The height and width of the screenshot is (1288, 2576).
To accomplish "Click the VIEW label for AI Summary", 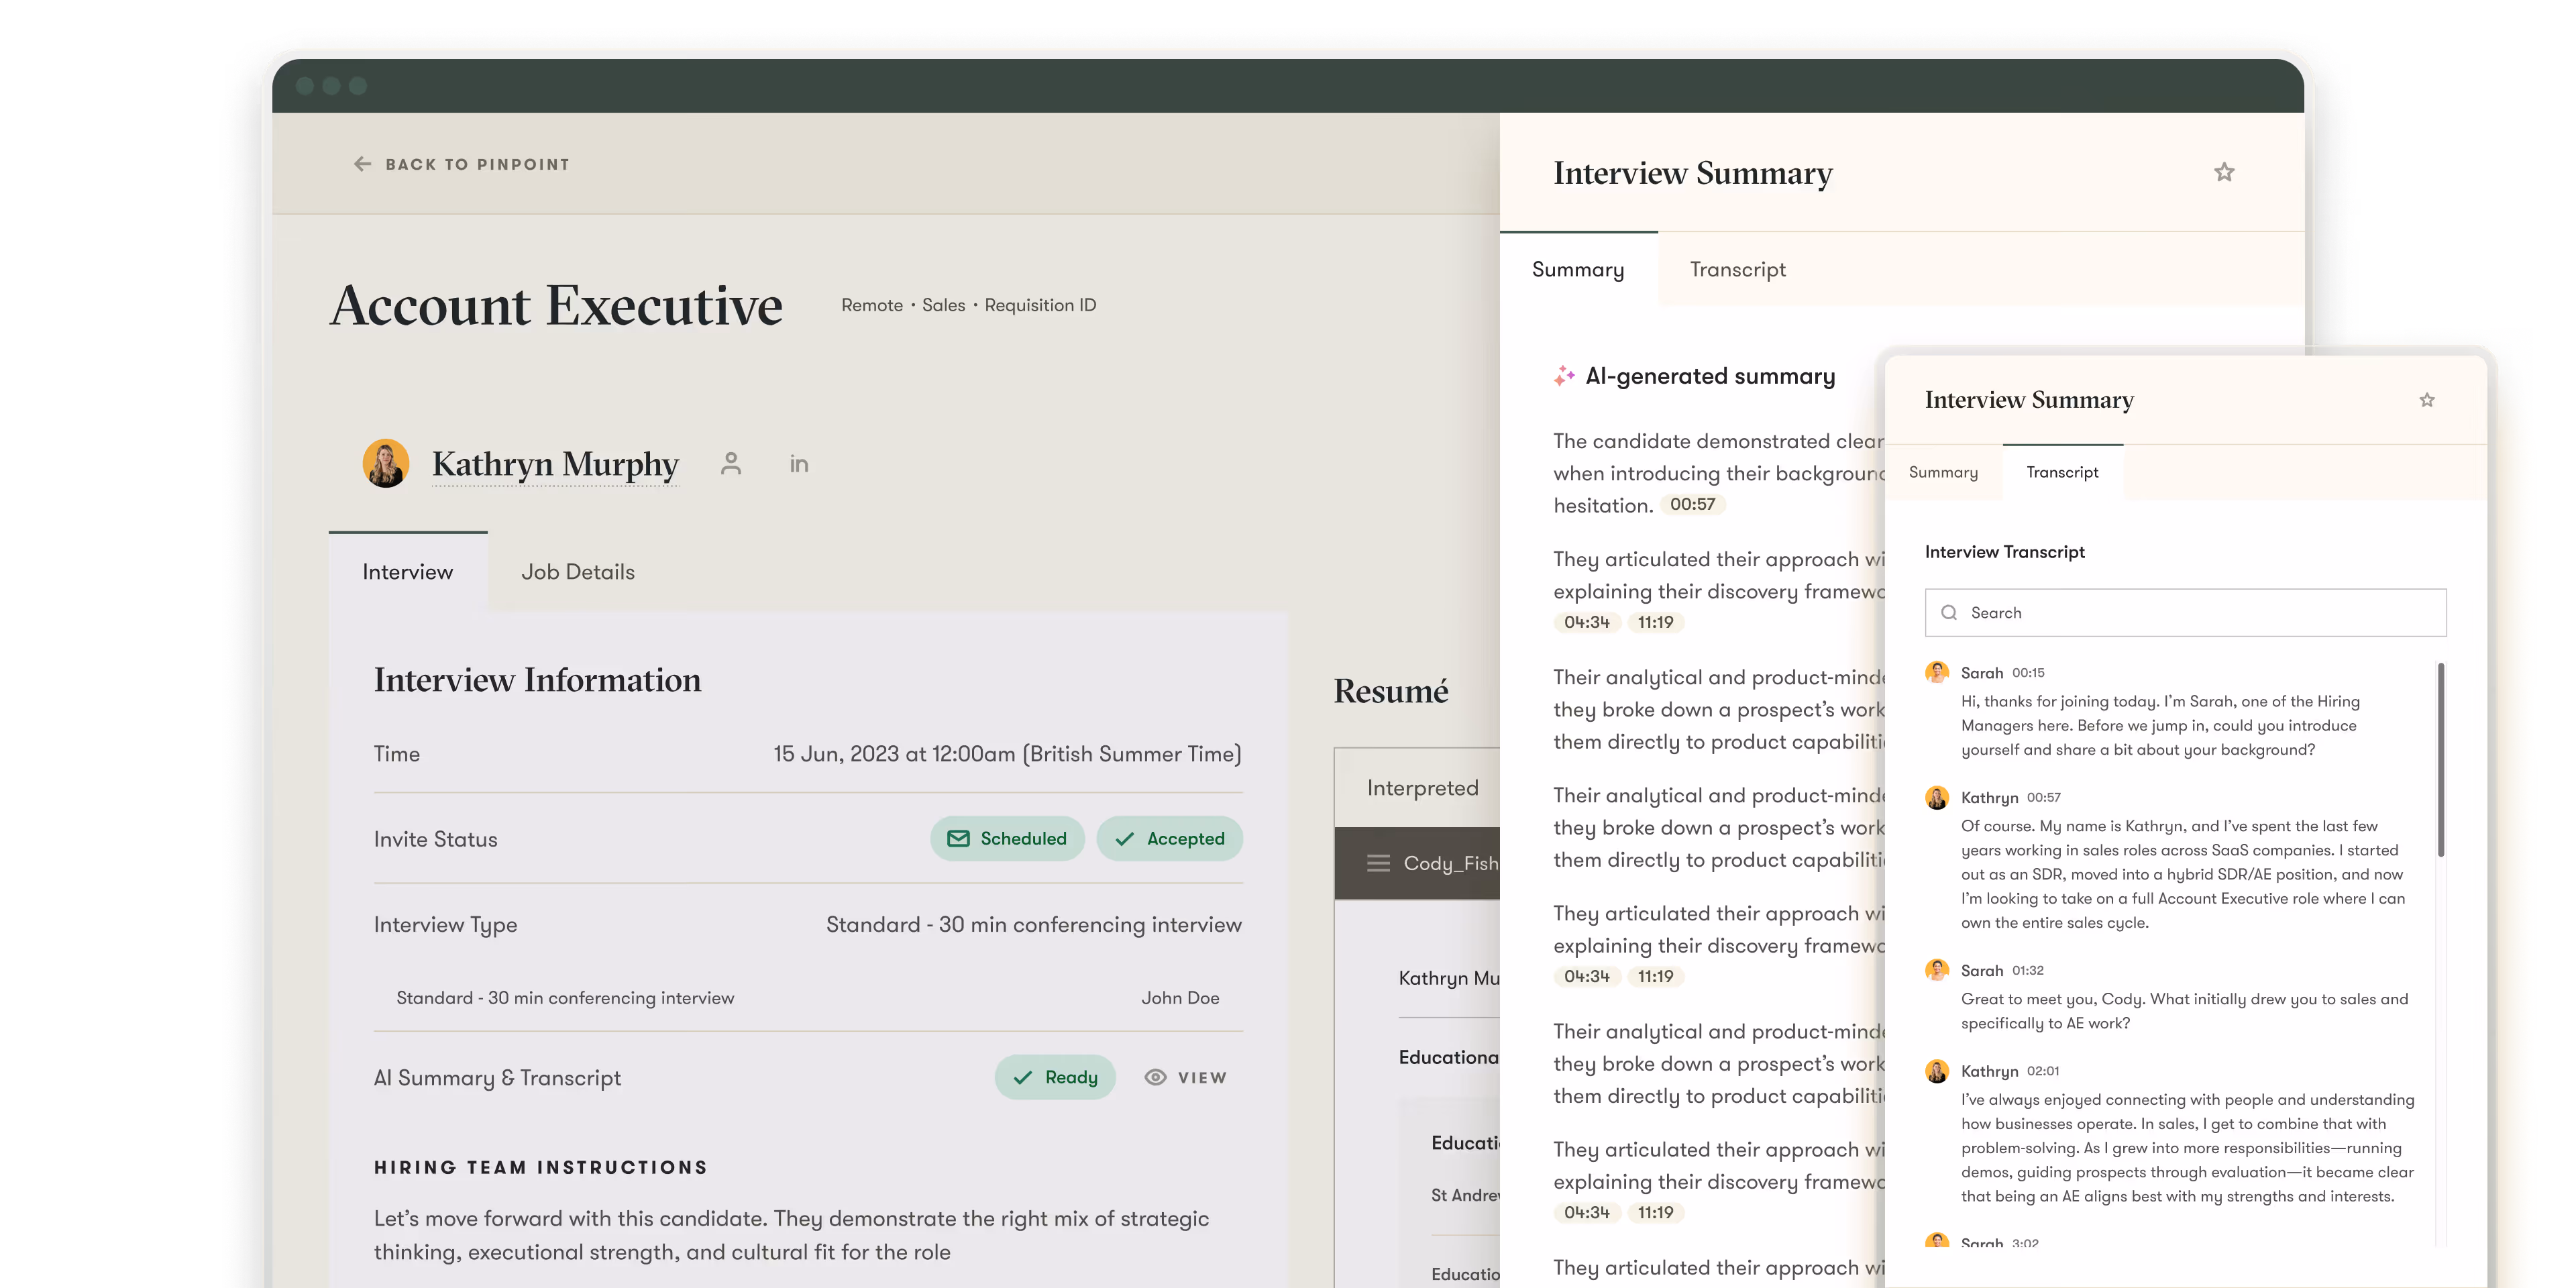I will [1202, 1077].
